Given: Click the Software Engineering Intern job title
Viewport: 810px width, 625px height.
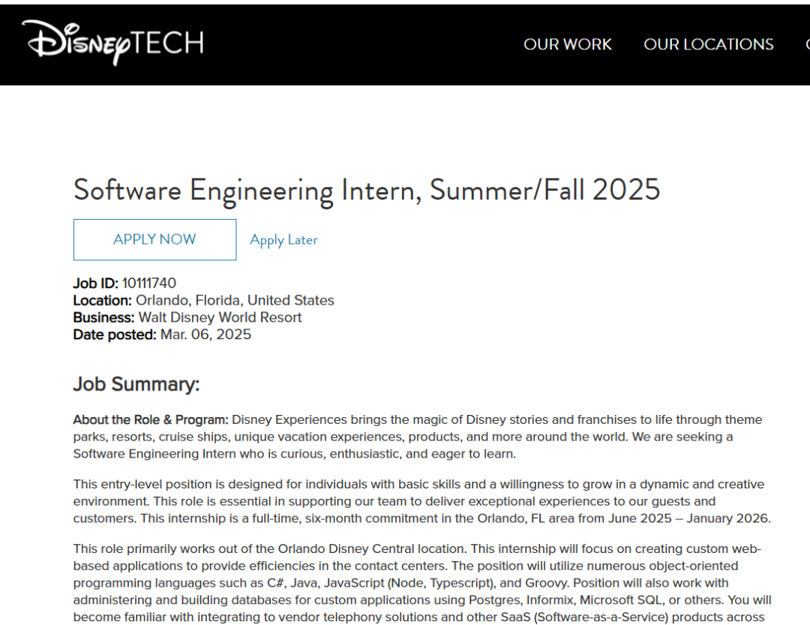Looking at the screenshot, I should click(x=367, y=191).
